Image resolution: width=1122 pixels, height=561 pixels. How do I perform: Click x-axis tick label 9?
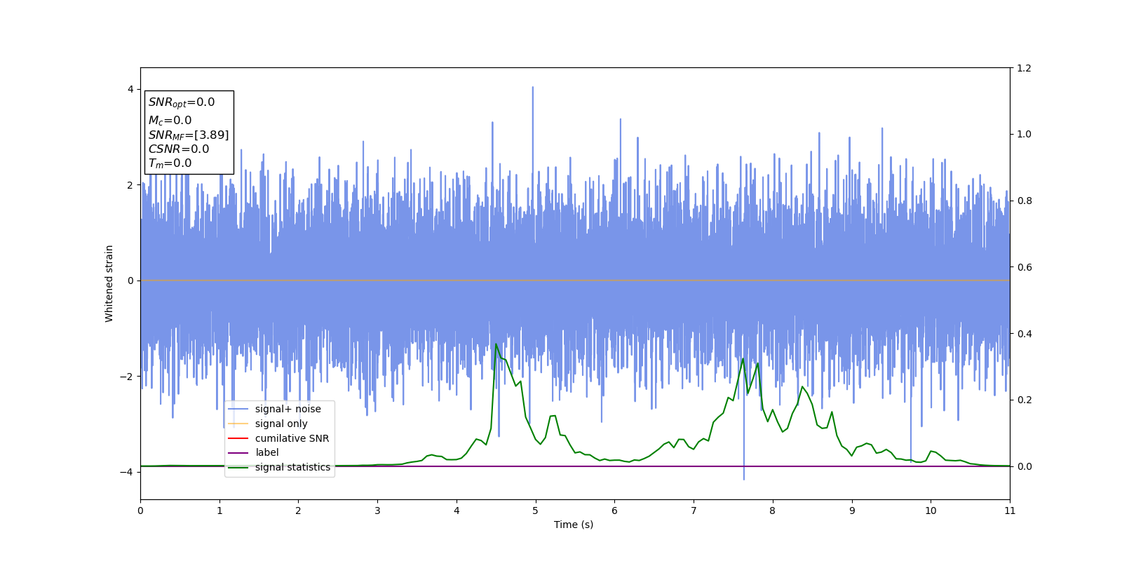pos(852,511)
